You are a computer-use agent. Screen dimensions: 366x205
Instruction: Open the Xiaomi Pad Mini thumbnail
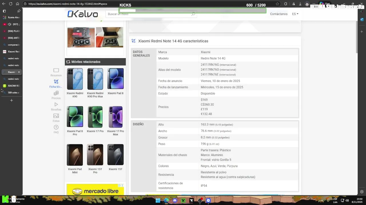[x=75, y=155]
